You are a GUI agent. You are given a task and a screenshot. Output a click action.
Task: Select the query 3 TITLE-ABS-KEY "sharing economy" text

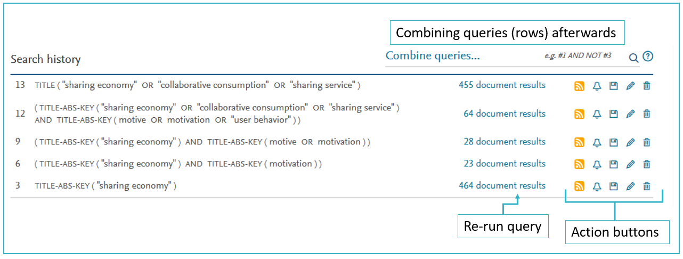pos(105,186)
